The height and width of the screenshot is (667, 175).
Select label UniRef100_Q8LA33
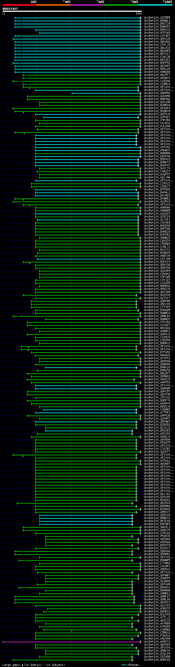pos(157,48)
